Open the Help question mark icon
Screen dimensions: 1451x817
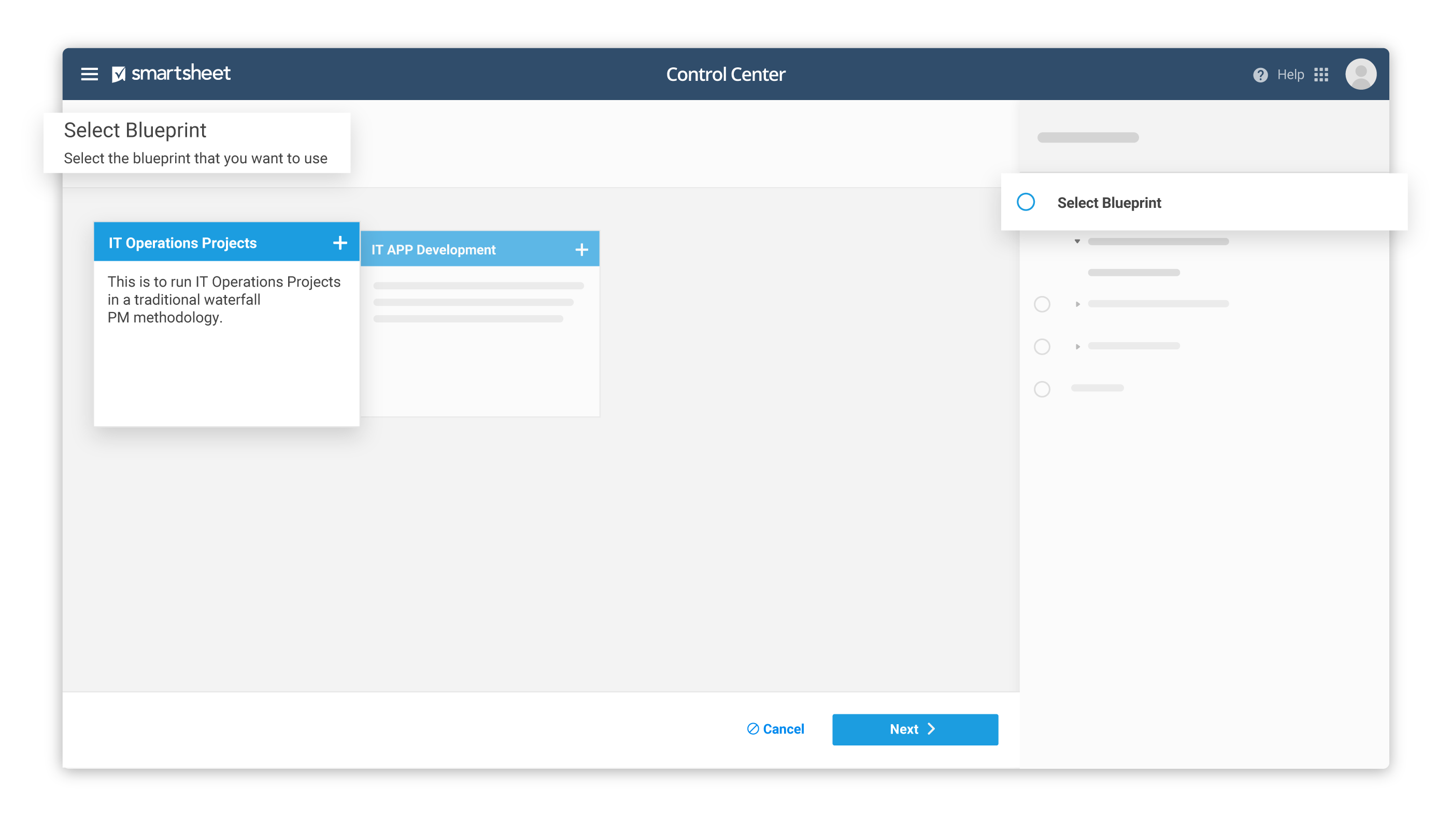[1260, 75]
